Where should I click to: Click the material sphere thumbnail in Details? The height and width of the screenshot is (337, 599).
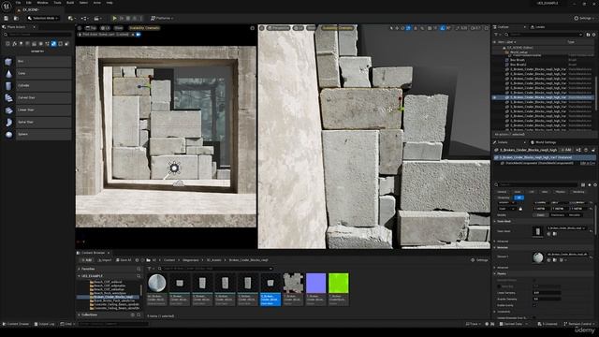[538, 257]
